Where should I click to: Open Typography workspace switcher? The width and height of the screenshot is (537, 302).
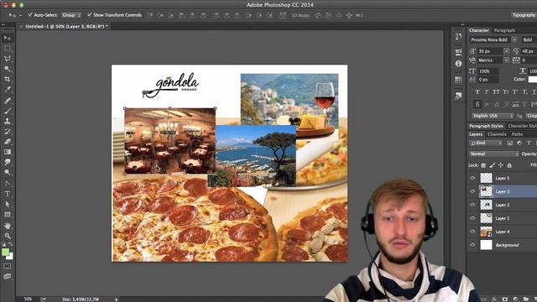tap(524, 15)
